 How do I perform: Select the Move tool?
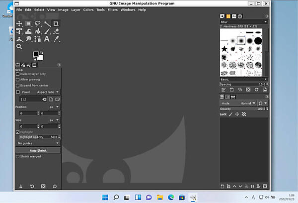pos(19,23)
